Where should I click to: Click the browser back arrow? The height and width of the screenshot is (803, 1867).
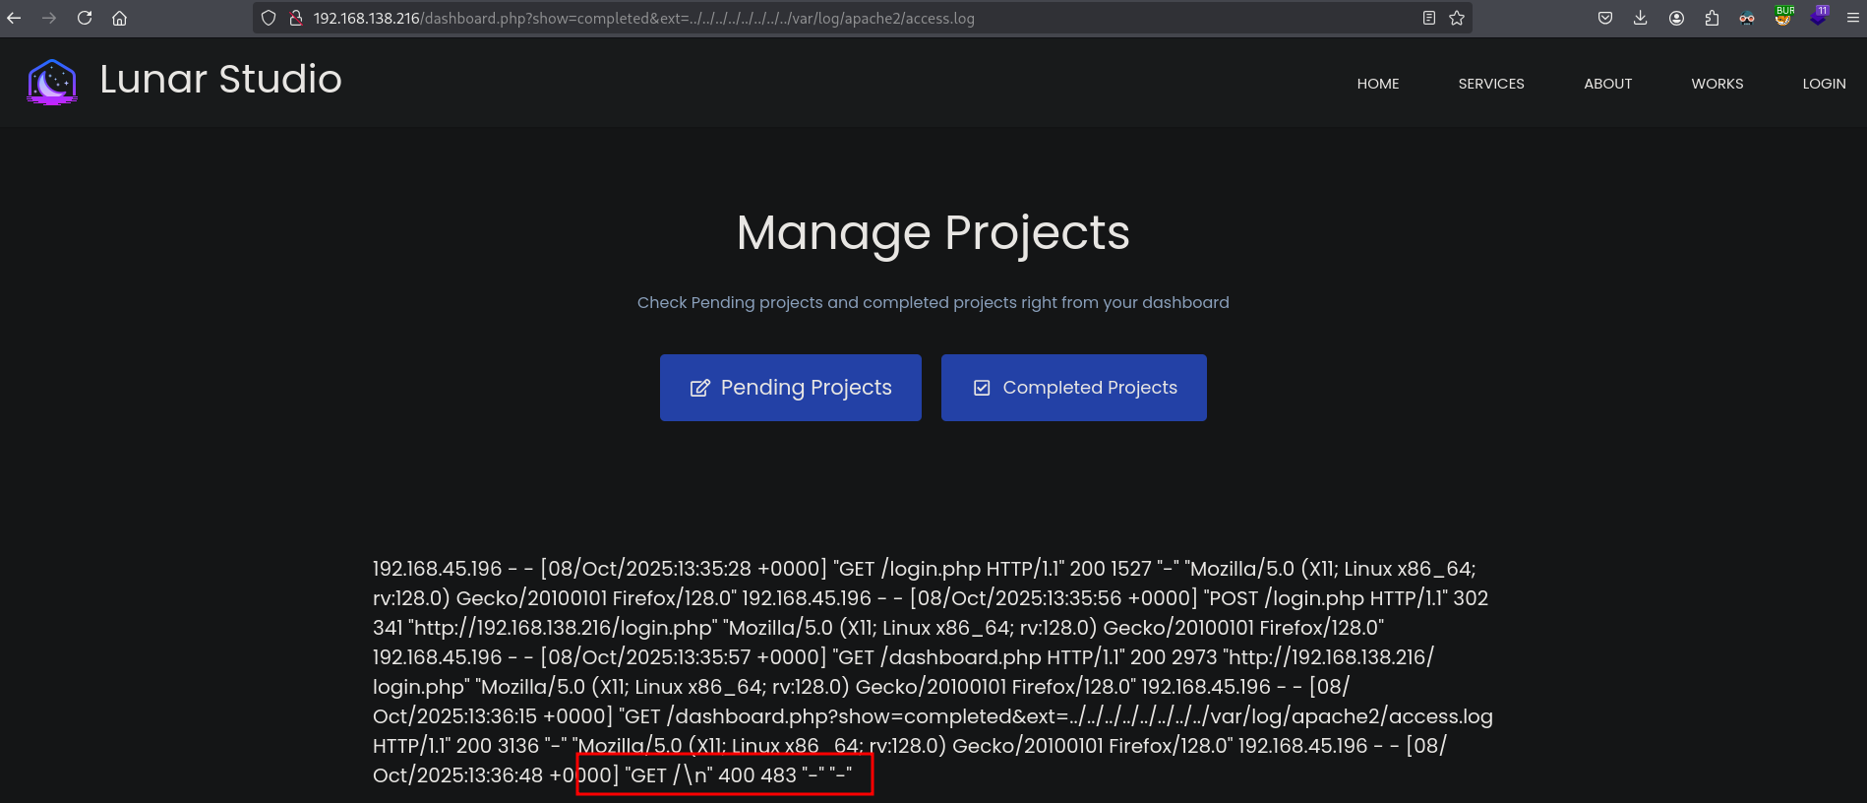click(x=14, y=18)
